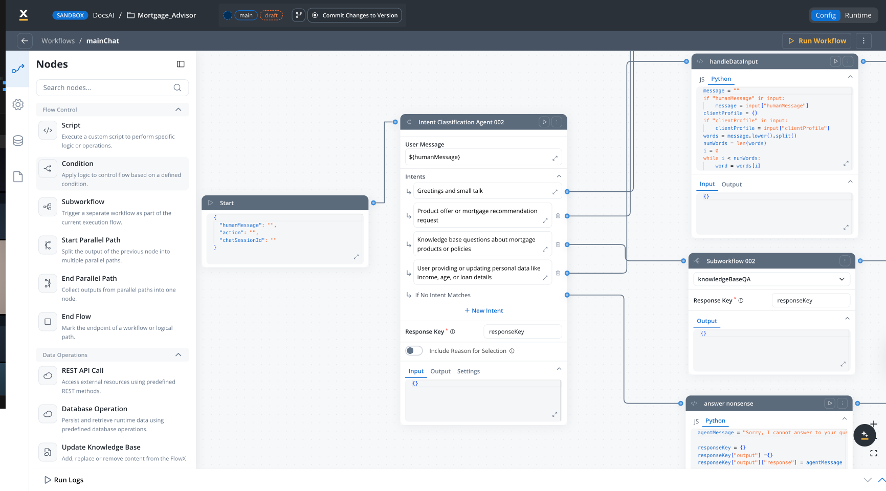Collapse the Flow Control section
886x491 pixels.
pos(179,109)
